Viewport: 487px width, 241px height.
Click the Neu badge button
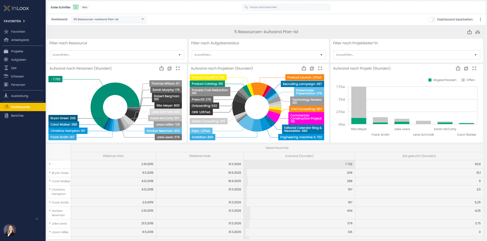85,7
